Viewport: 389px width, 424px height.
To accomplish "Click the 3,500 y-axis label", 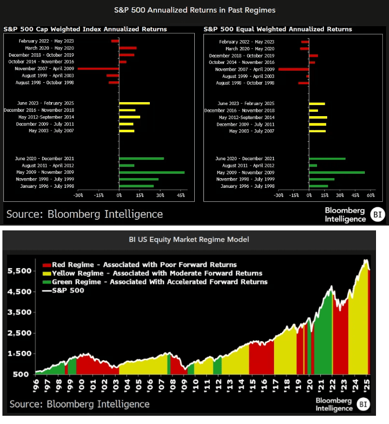I will [19, 312].
